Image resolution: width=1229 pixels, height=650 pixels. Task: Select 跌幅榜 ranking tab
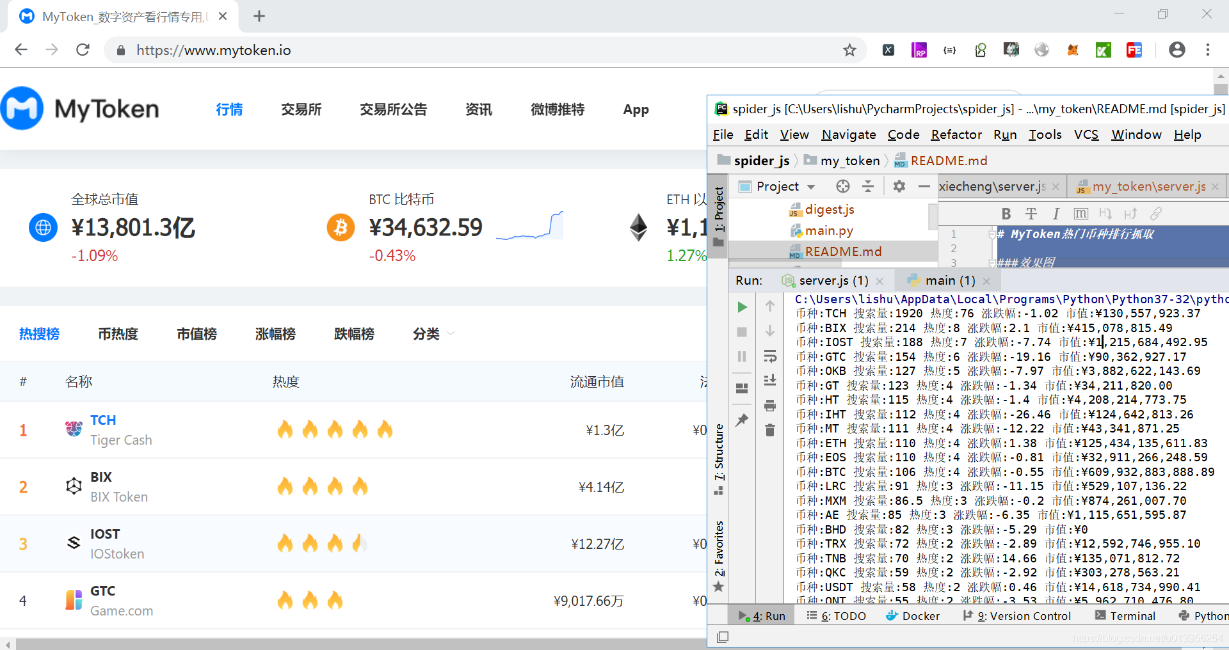354,333
